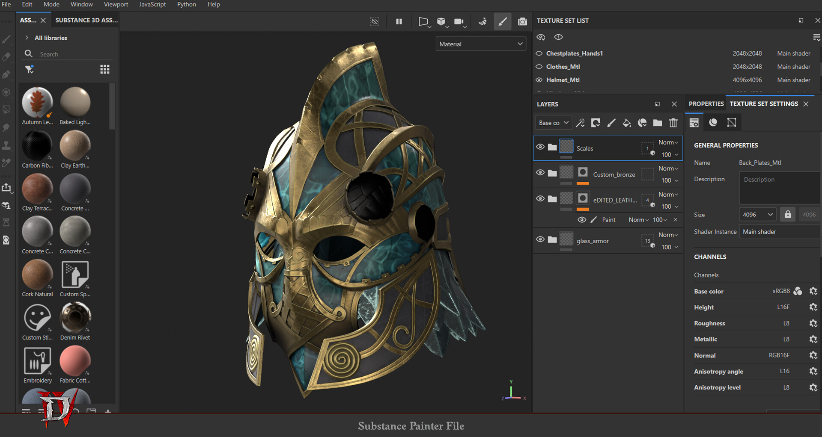Open the Viewport menu
The image size is (822, 437).
[116, 4]
